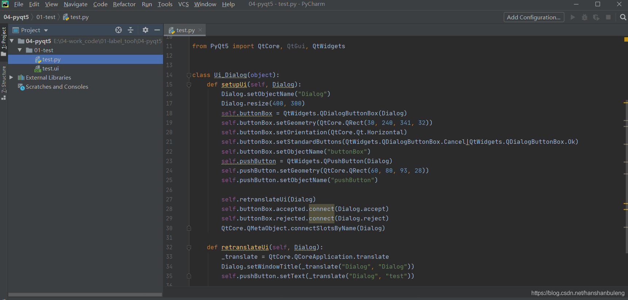Open the Window menu

click(x=205, y=4)
